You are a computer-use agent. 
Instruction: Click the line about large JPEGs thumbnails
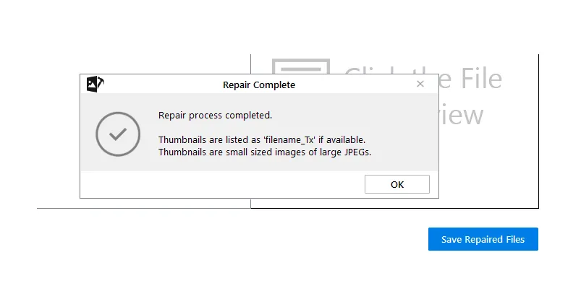point(265,152)
